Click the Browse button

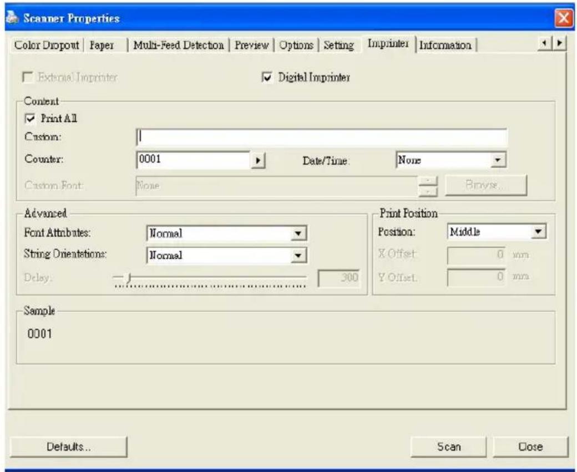pos(486,185)
